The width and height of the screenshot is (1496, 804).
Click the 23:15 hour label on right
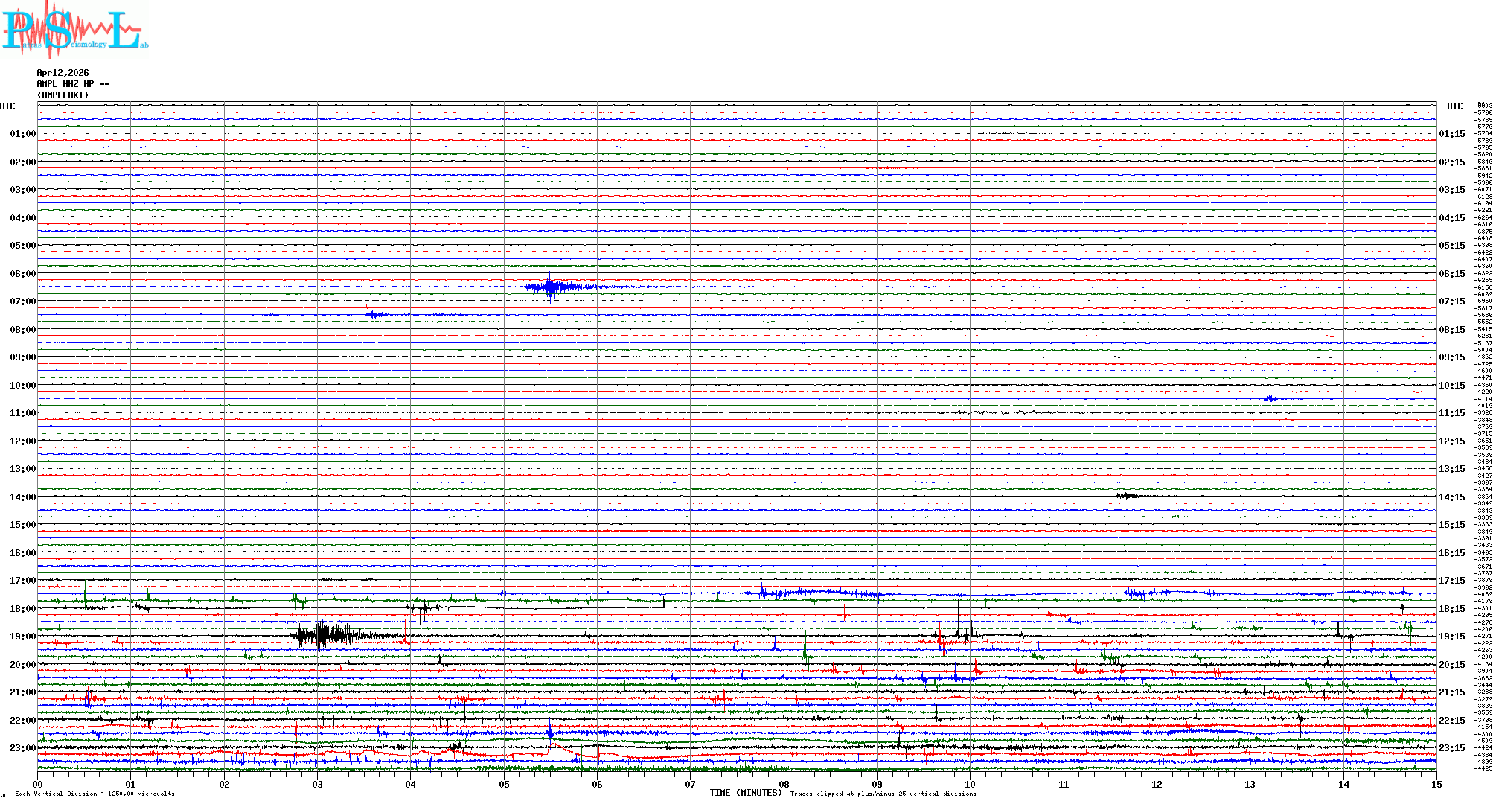click(1451, 748)
